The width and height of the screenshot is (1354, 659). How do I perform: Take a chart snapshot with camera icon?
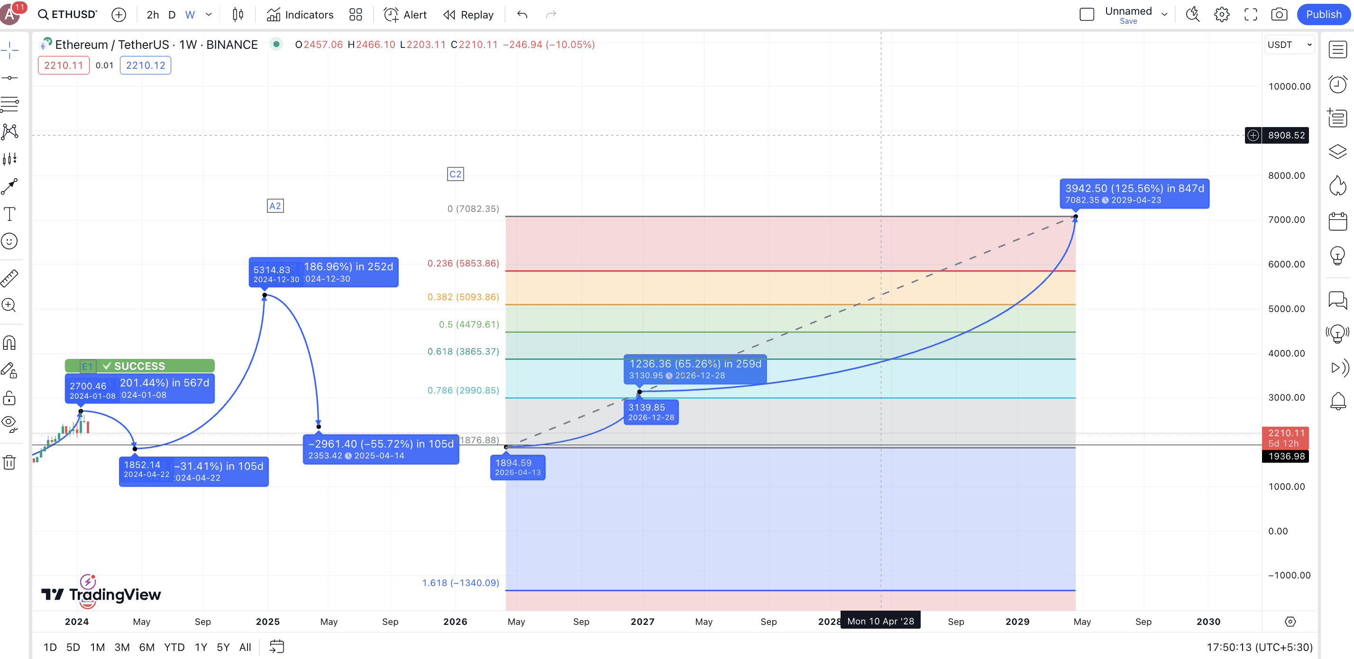coord(1279,15)
